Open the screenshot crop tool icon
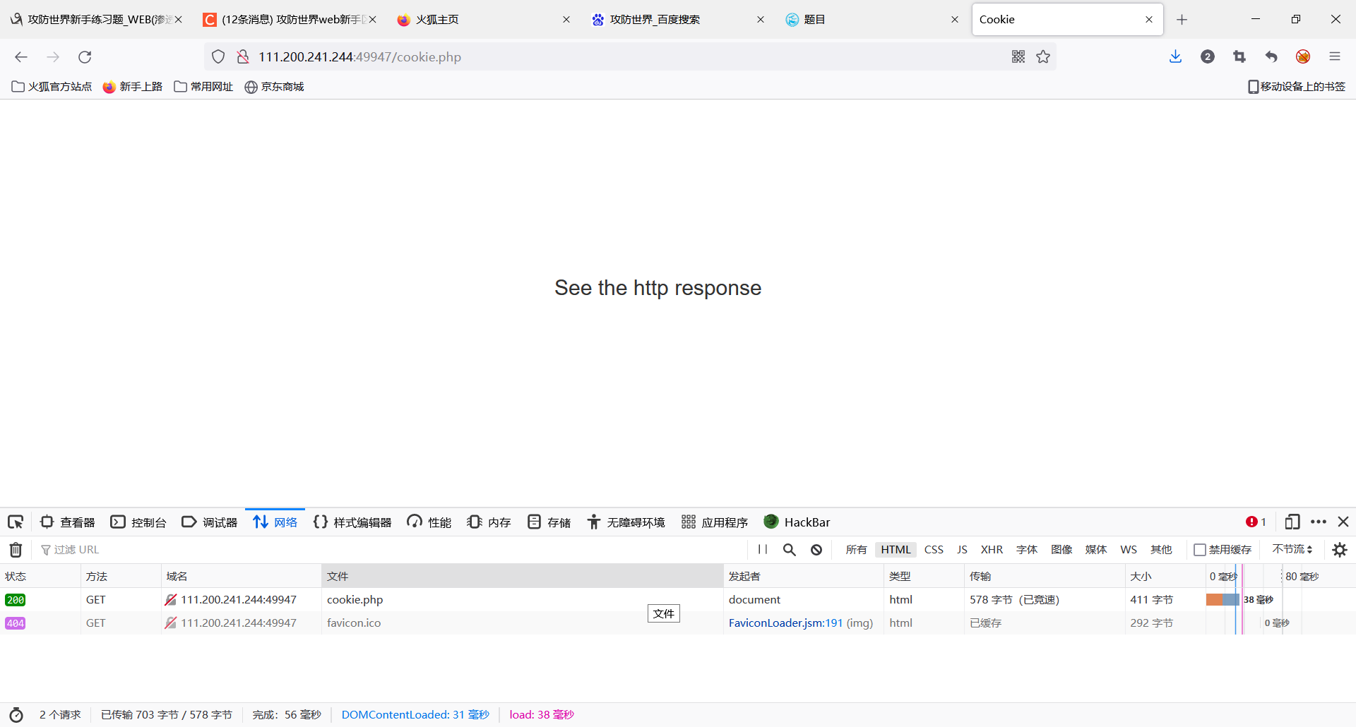This screenshot has height=727, width=1356. click(x=1239, y=56)
